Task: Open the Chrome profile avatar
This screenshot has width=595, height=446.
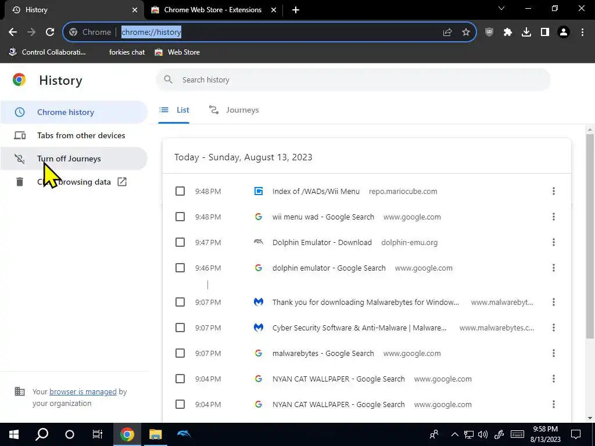Action: 564,33
